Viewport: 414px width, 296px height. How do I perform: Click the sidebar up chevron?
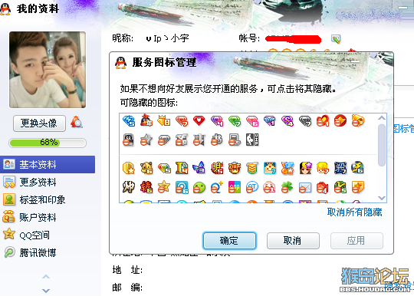pos(46,277)
